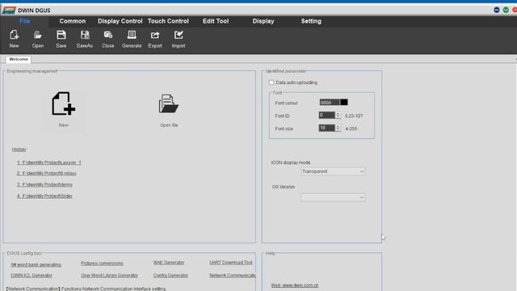The height and width of the screenshot is (291, 517).
Task: Click the Font colour value field
Action: 329,103
